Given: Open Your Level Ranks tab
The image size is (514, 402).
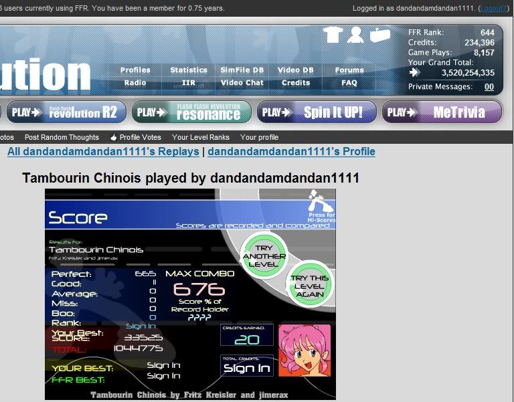Looking at the screenshot, I should (x=201, y=137).
